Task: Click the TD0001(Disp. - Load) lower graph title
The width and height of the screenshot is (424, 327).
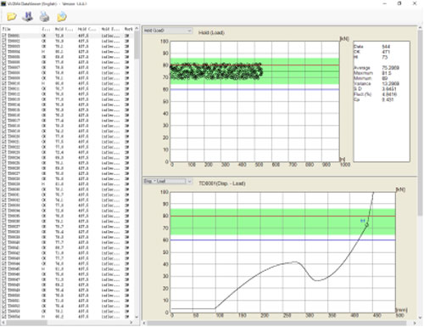Action: 222,183
